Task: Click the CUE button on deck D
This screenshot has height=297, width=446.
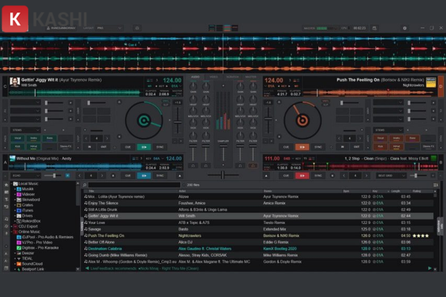Action: (x=286, y=147)
